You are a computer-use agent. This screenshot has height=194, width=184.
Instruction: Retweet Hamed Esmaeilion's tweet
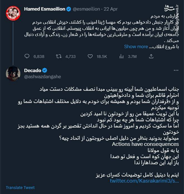click(59, 57)
